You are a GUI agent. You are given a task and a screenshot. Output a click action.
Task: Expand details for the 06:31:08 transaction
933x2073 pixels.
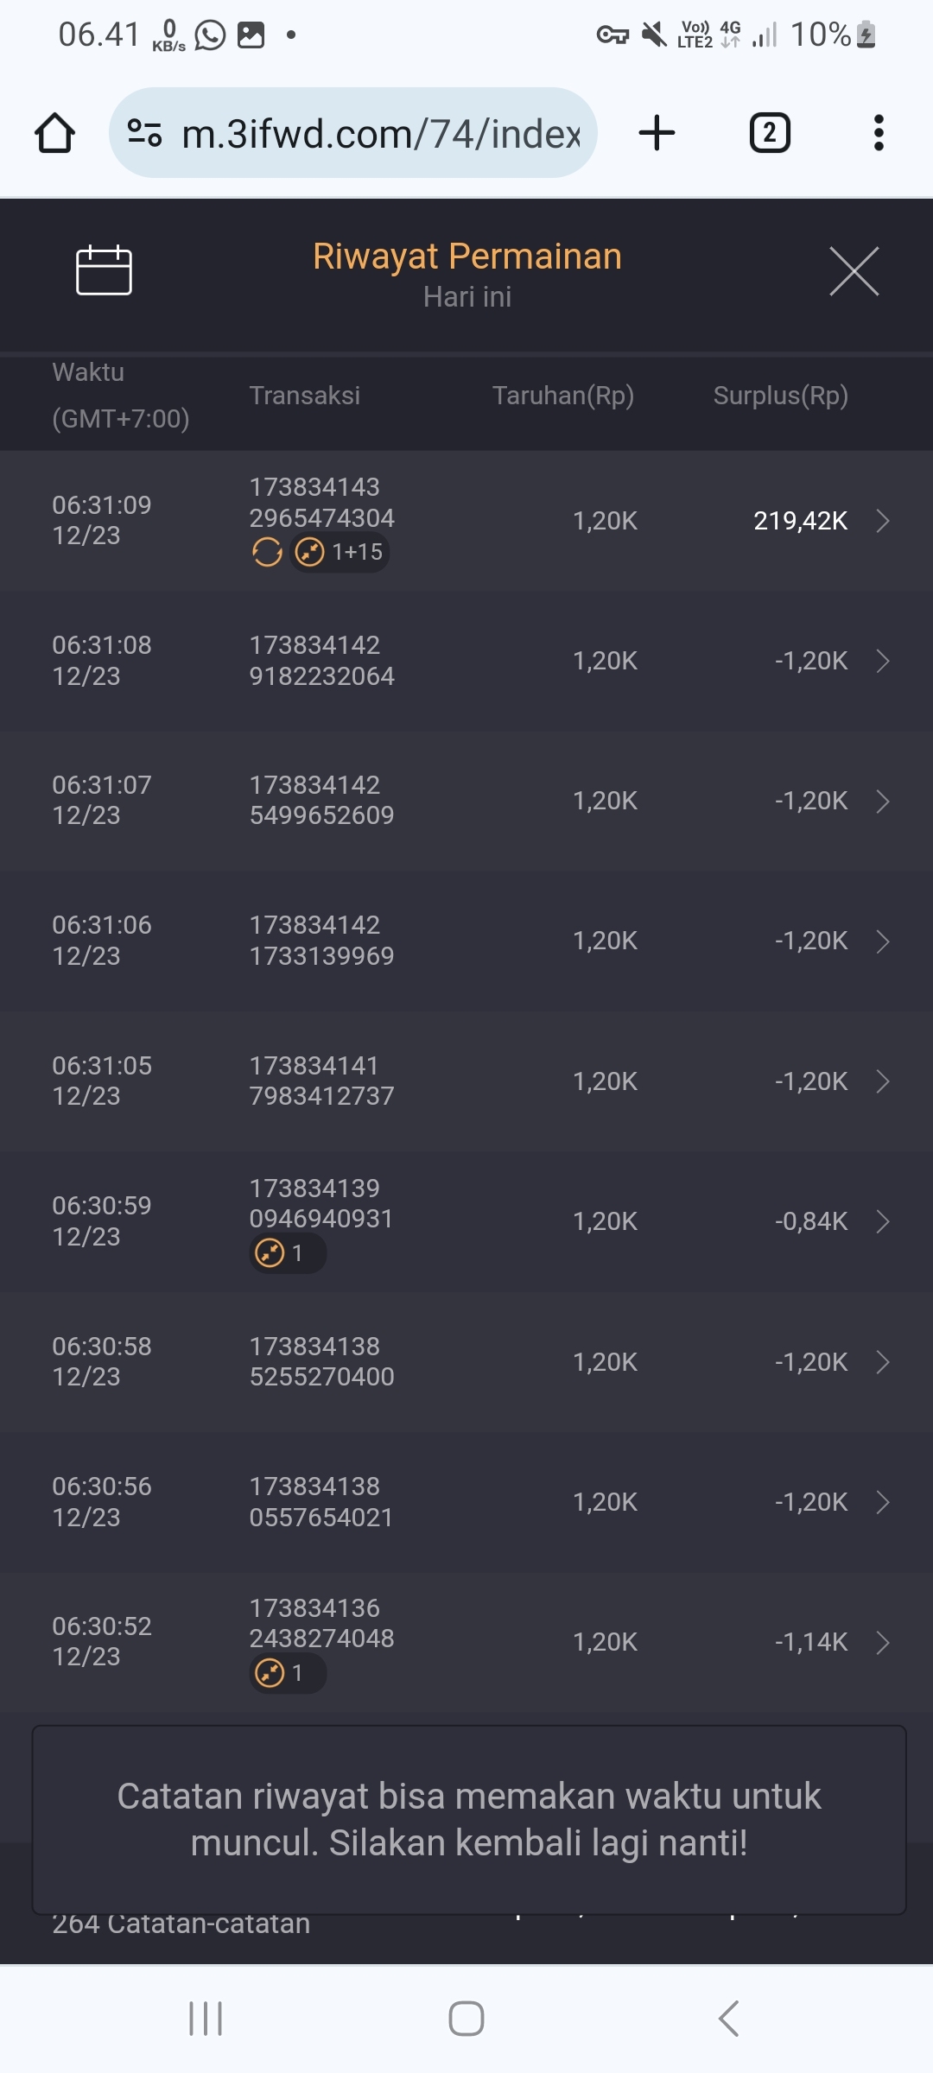click(x=882, y=661)
